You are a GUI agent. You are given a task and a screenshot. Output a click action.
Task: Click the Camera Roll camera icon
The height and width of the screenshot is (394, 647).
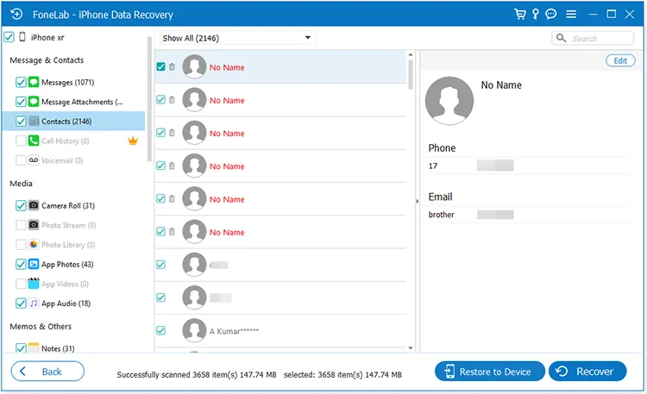[x=34, y=205]
